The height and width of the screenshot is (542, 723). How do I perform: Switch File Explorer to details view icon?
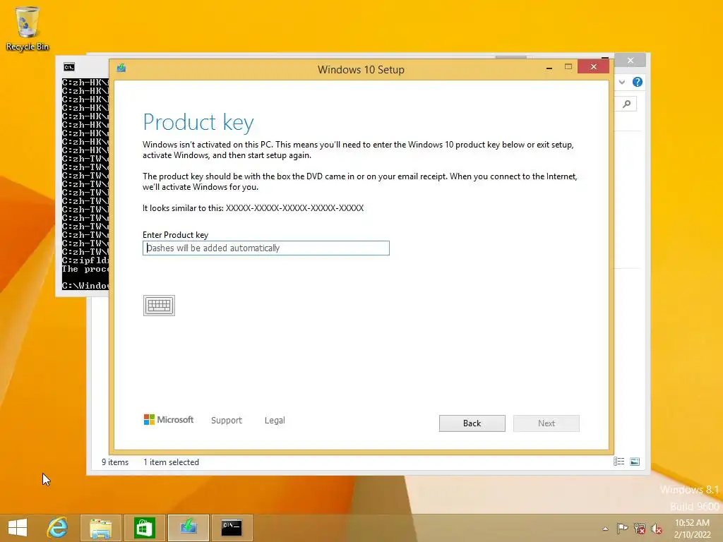[x=619, y=462]
